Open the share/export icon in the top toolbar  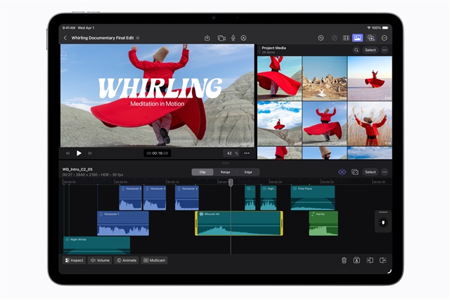pyautogui.click(x=207, y=38)
